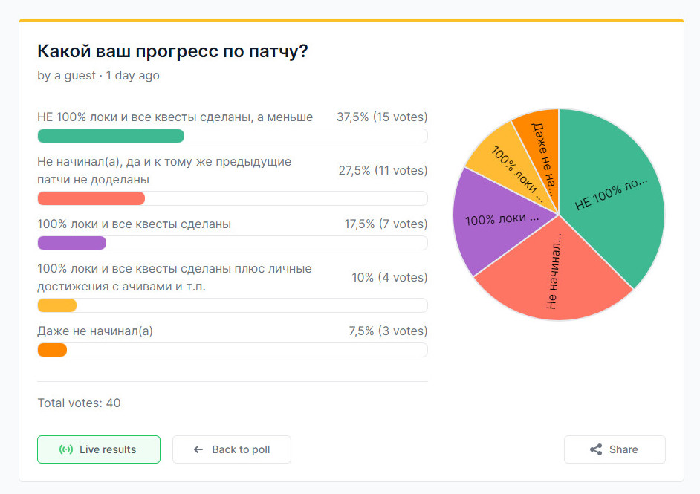Click the back arrow icon
The image size is (700, 494).
[x=198, y=449]
